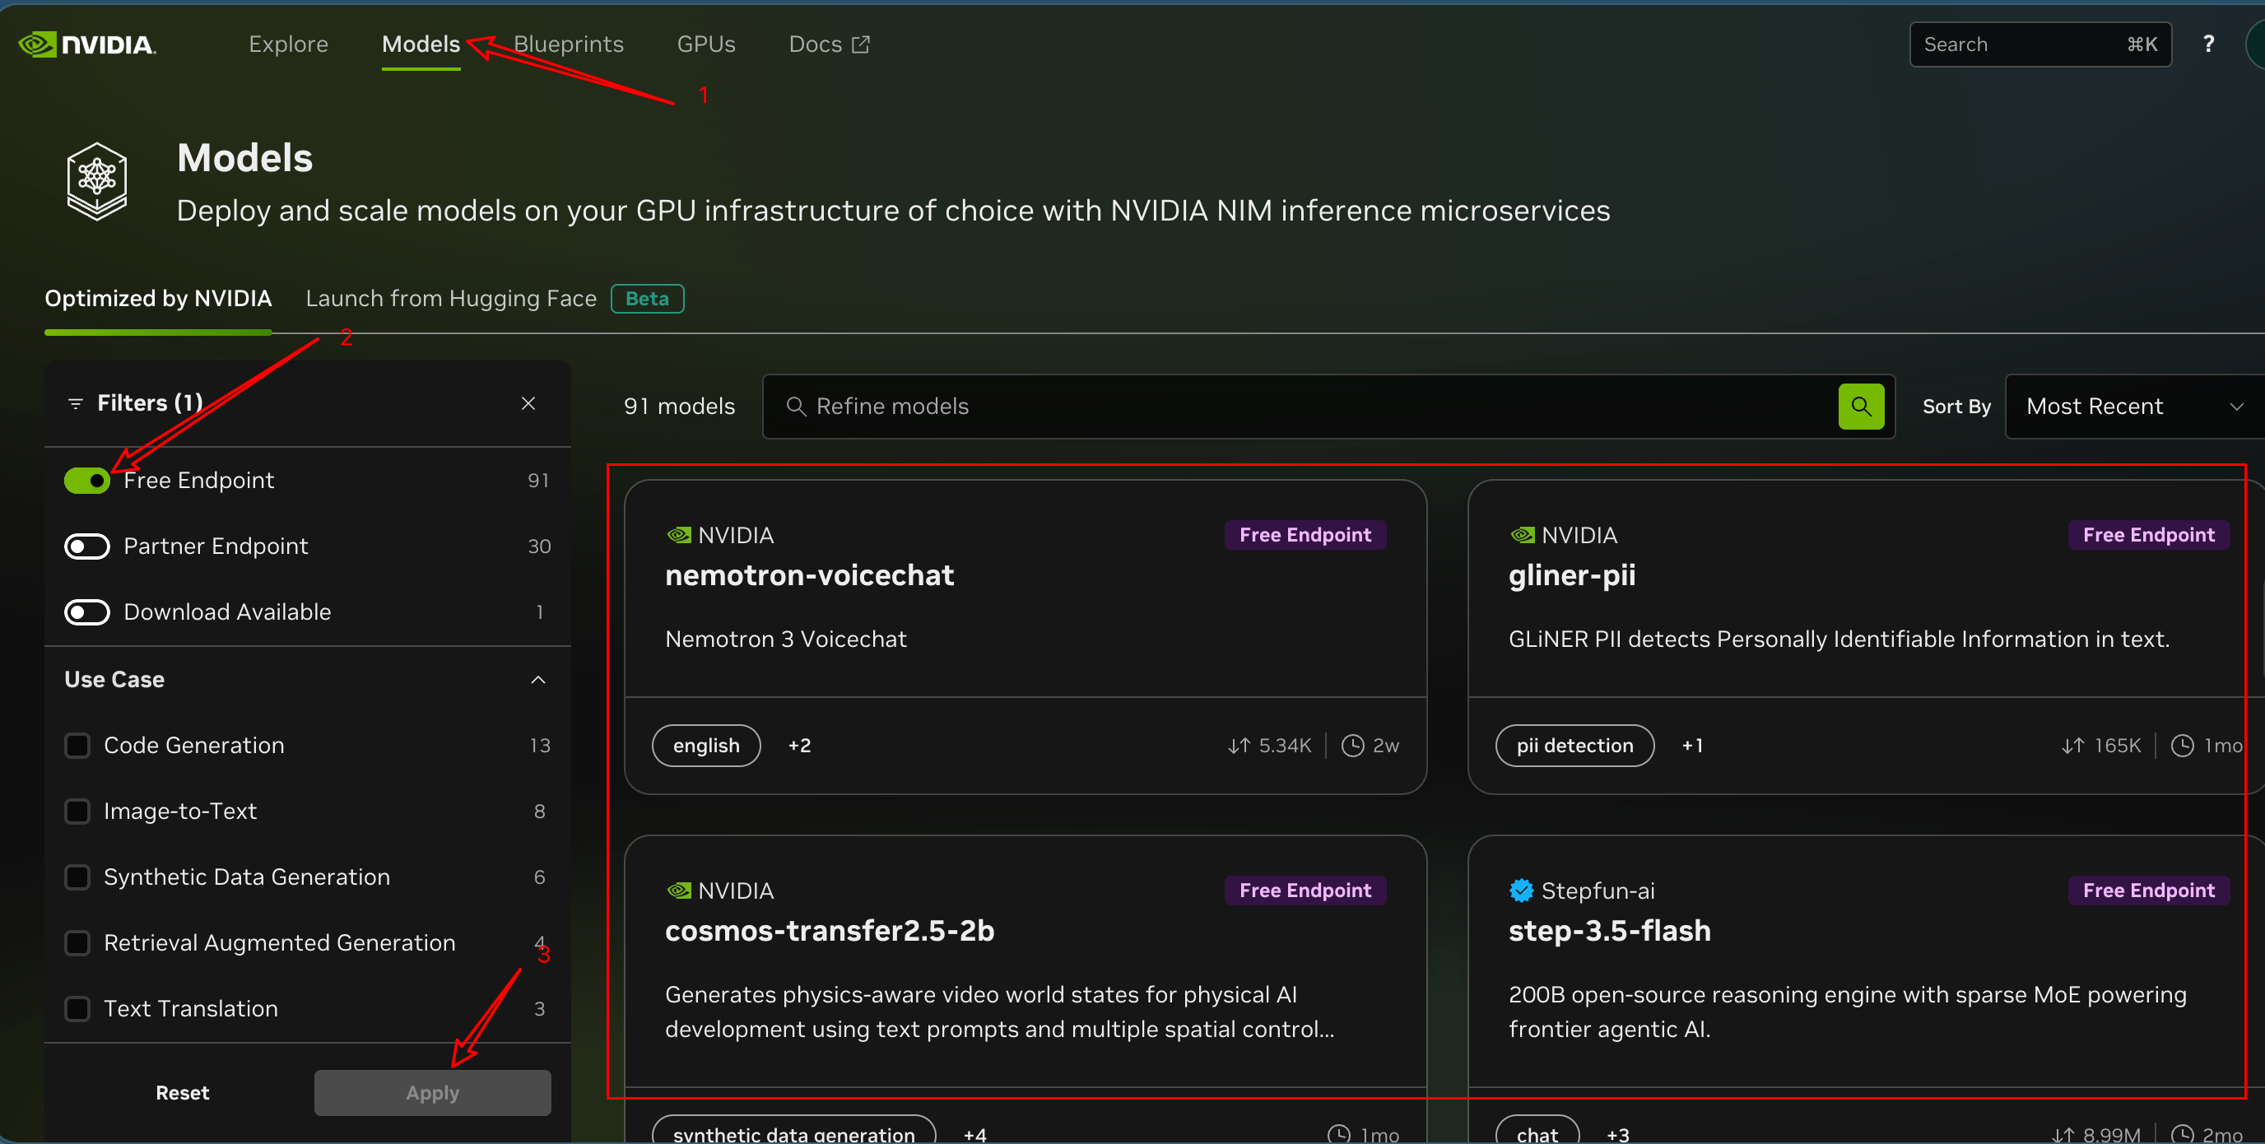Click the Filters funnel icon

coord(76,402)
